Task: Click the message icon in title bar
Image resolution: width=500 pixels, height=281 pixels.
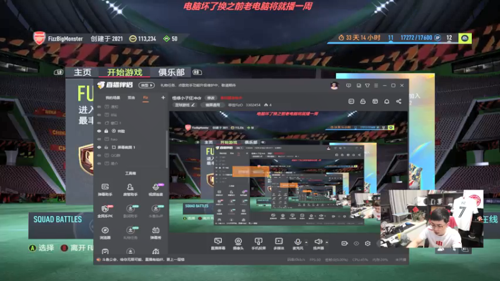Action: (x=349, y=86)
